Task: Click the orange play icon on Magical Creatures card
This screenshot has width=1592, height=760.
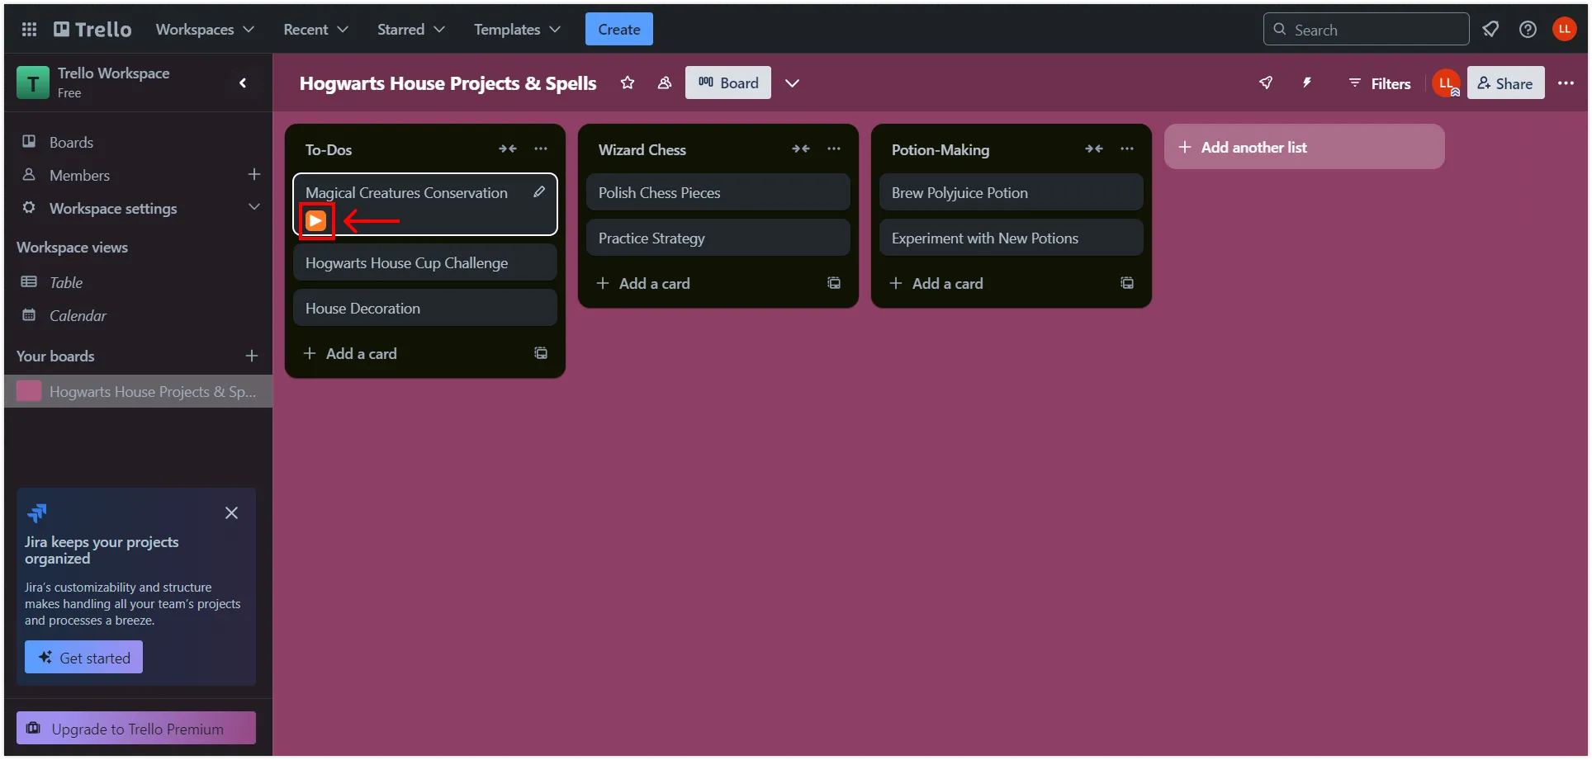Action: tap(315, 221)
